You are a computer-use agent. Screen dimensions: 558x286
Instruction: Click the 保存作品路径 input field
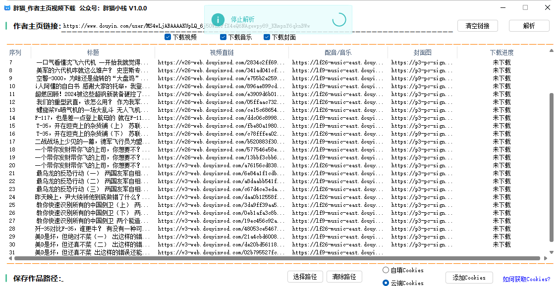click(172, 279)
